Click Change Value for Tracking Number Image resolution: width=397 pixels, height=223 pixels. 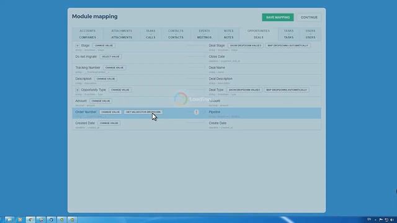point(114,68)
